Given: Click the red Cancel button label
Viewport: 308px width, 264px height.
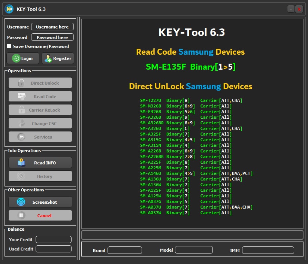Looking at the screenshot, I should click(44, 216).
